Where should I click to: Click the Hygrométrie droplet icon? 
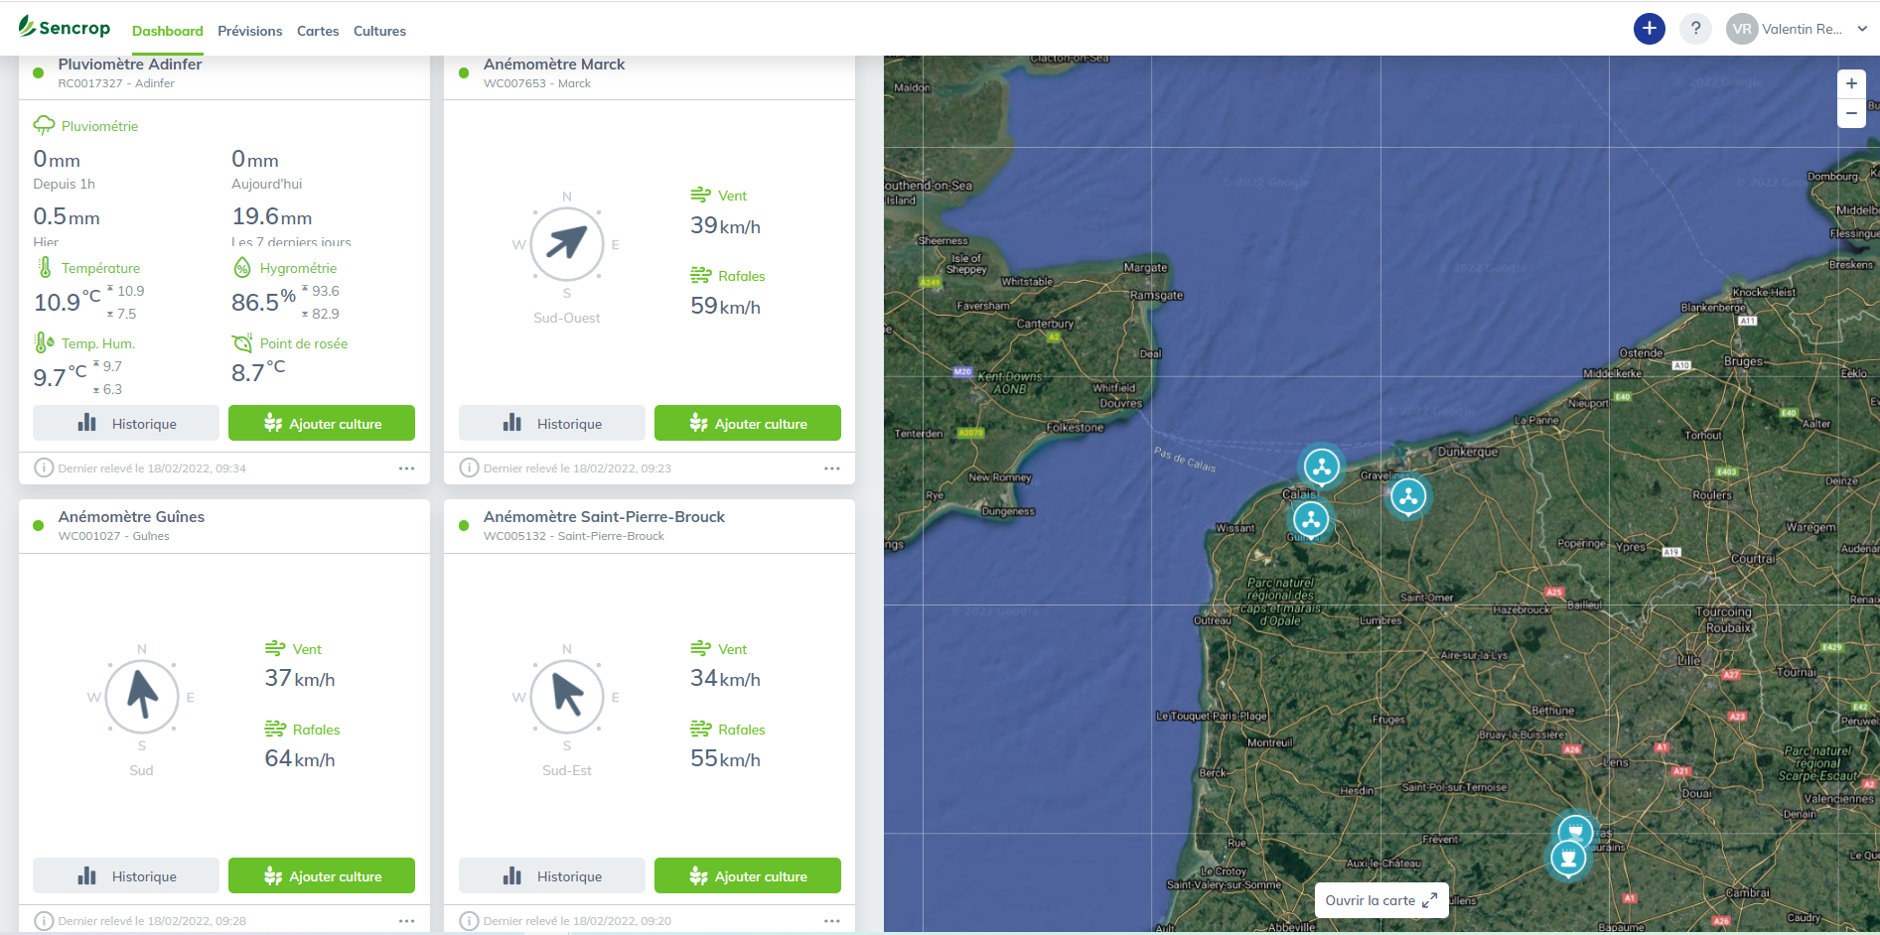[x=242, y=267]
